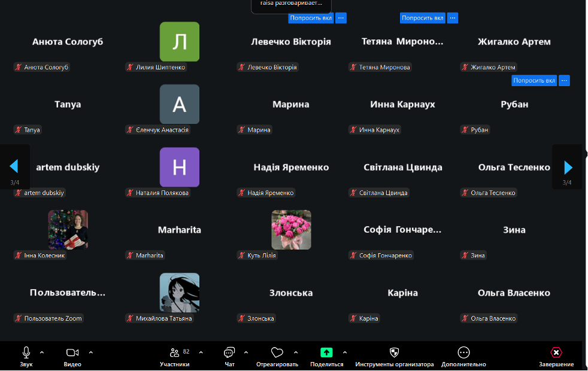The width and height of the screenshot is (588, 371).
Task: Expand the arrow next to Поделиться
Action: [345, 352]
